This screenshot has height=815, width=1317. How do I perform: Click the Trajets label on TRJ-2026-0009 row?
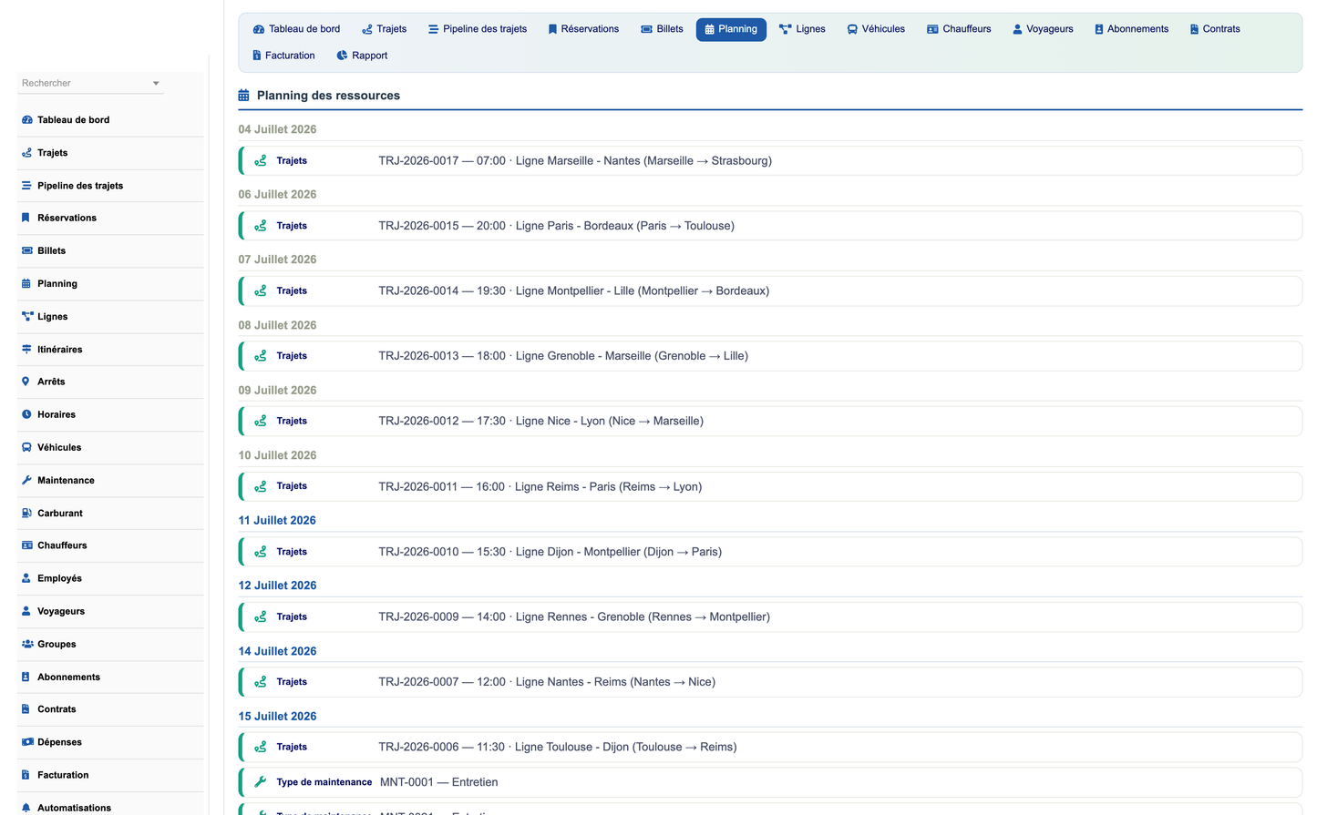click(292, 617)
